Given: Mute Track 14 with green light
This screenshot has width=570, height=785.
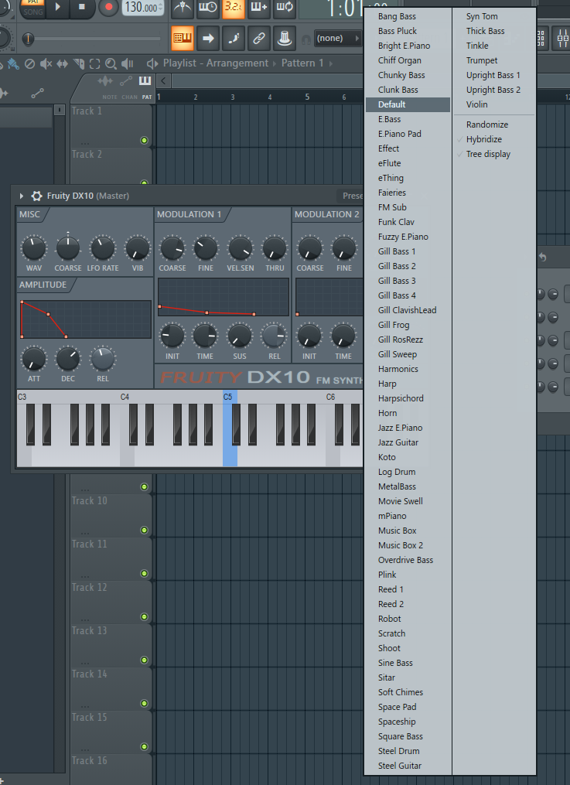Looking at the screenshot, I should 144,703.
